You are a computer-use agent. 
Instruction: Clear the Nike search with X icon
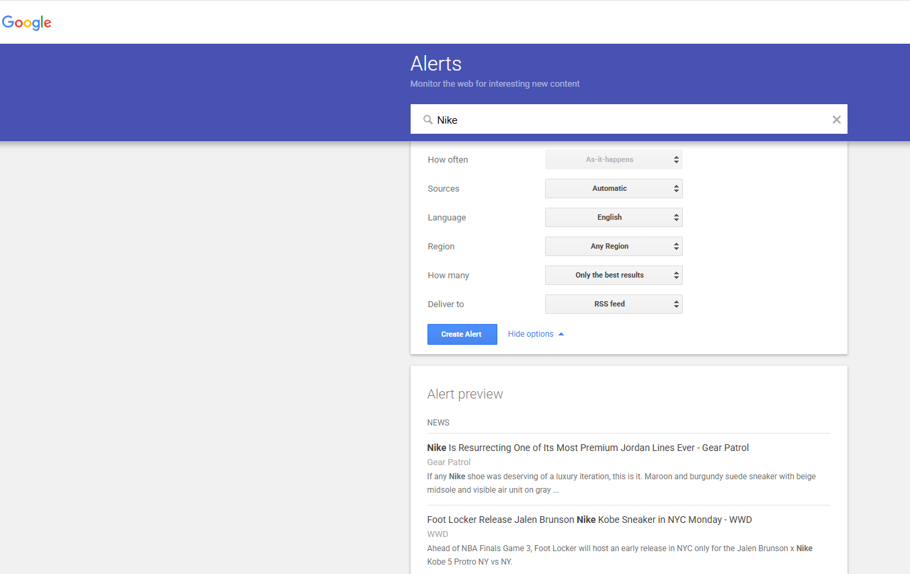point(837,120)
